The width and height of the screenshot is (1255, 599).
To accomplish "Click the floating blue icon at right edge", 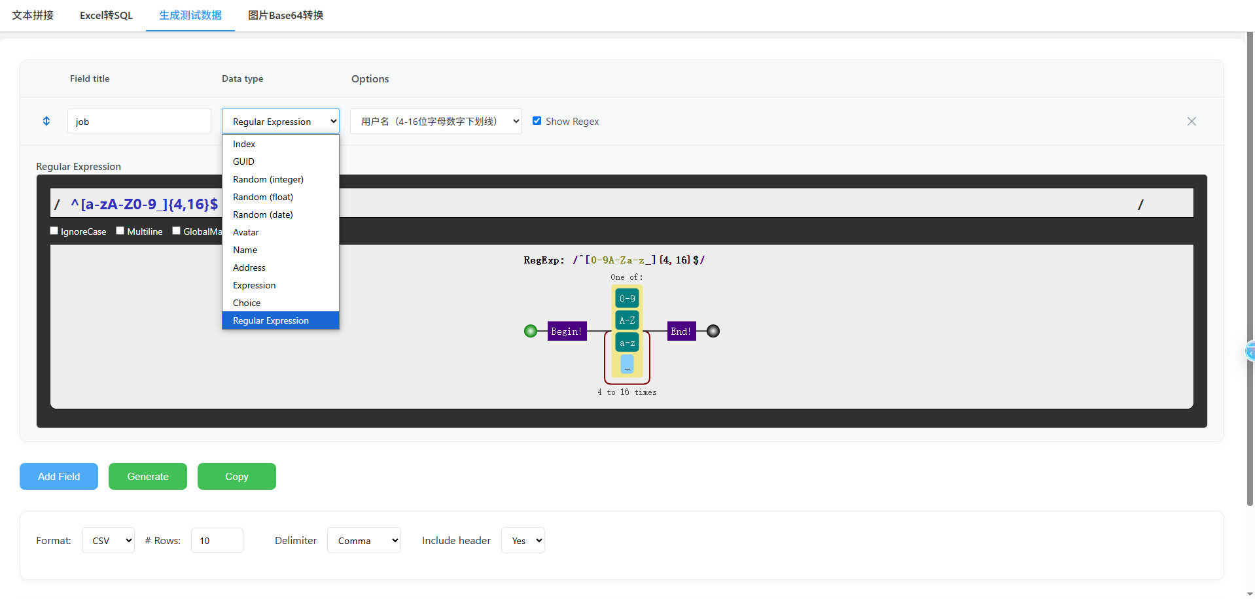I will tap(1250, 352).
